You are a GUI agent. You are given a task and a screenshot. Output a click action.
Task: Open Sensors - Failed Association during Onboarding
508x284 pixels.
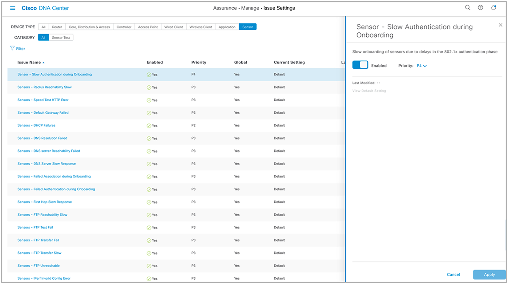pyautogui.click(x=54, y=176)
